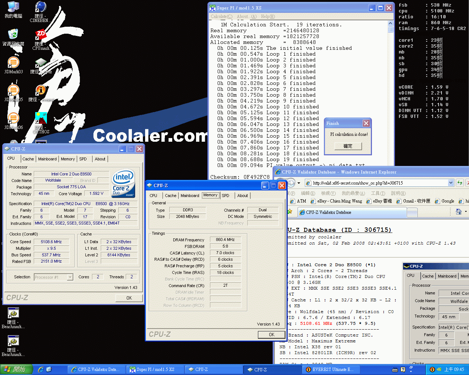469x375 pixels.
Task: Open the Help(H) menu in Super PI
Action: pos(268,16)
